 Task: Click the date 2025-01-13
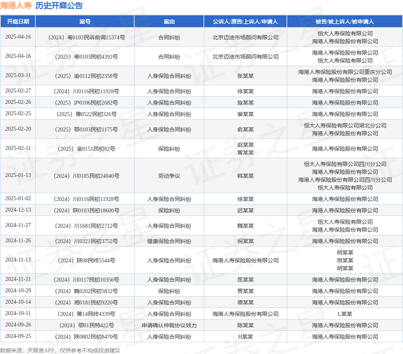click(18, 175)
